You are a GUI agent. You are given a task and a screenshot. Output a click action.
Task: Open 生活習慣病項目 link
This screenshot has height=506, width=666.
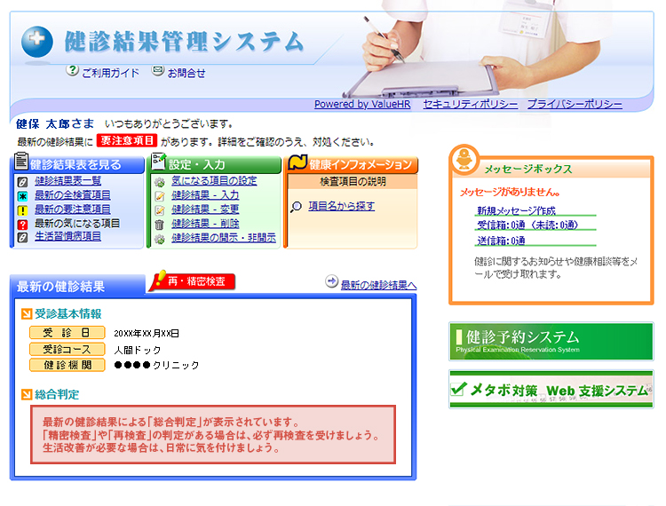click(x=68, y=236)
